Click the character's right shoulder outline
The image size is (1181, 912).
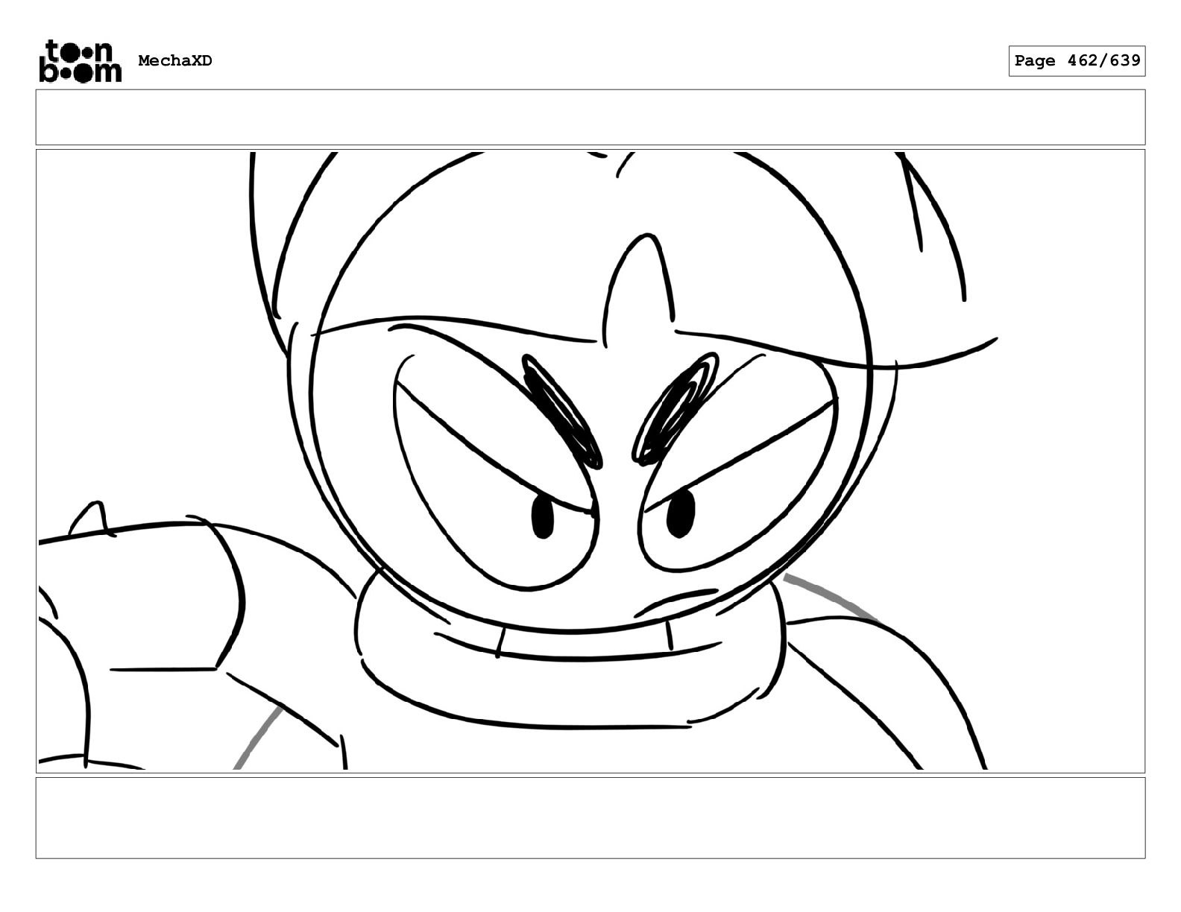click(887, 689)
